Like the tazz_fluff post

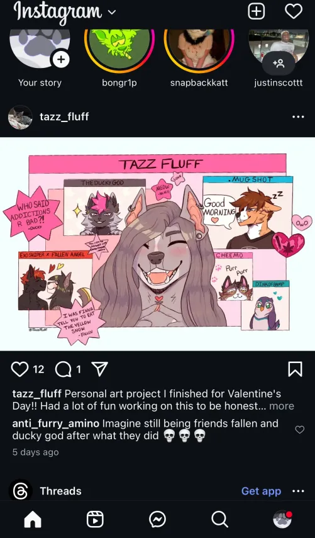click(x=19, y=369)
